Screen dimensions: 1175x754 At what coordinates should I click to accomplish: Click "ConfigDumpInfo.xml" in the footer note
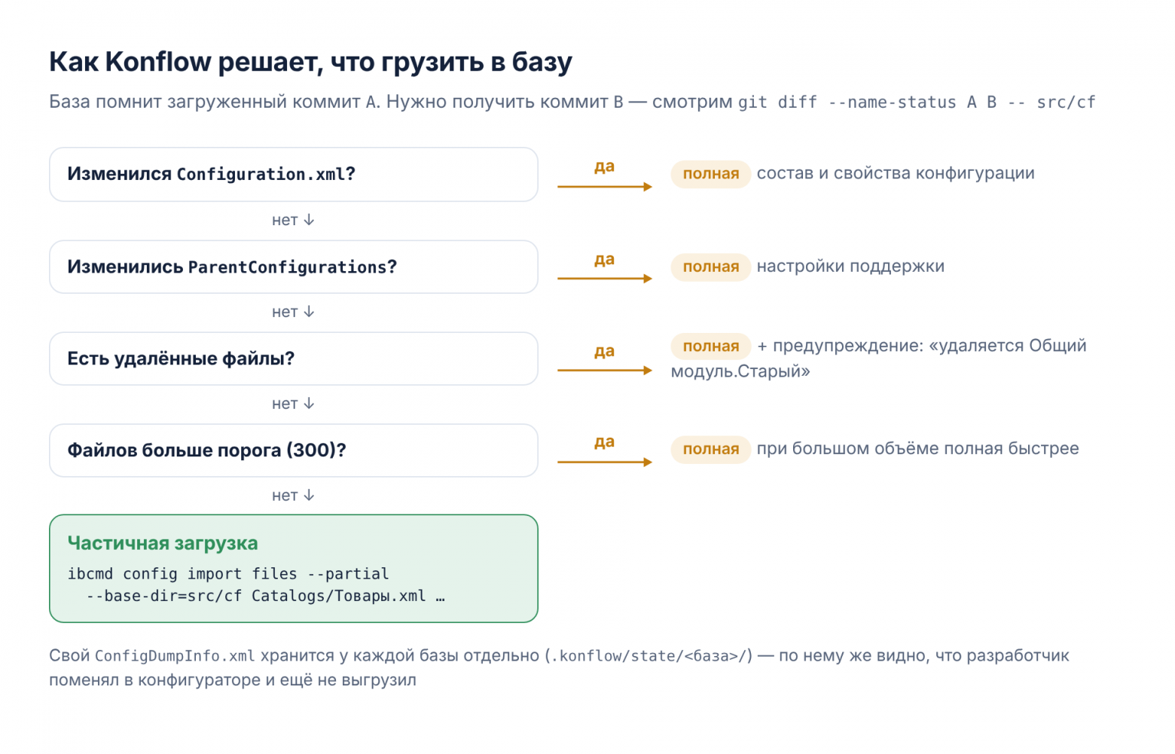pos(175,656)
